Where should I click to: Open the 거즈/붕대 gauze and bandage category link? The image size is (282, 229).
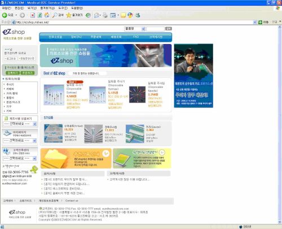pos(12,93)
